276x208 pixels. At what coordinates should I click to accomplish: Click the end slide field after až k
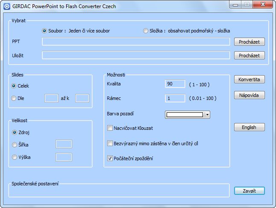[x=82, y=98]
